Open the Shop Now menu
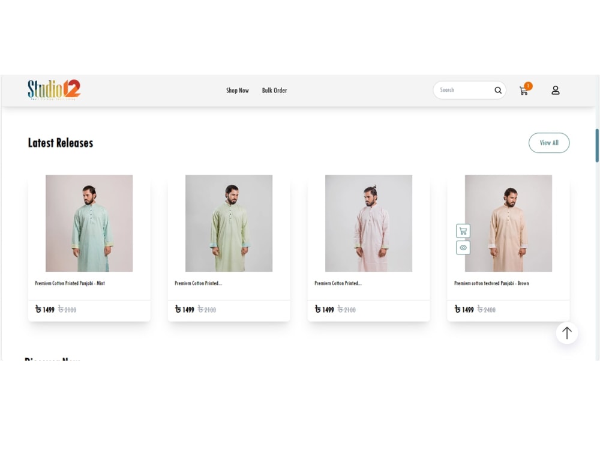 [x=237, y=91]
